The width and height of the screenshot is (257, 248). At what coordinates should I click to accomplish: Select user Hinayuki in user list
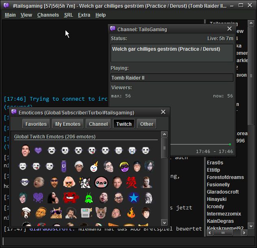point(216,199)
